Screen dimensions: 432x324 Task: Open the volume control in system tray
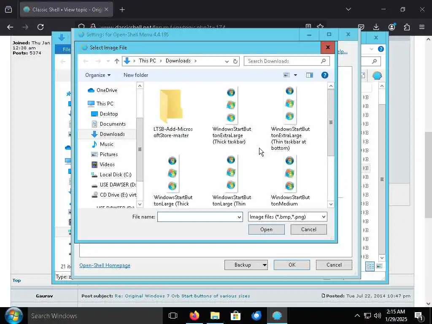(x=378, y=316)
